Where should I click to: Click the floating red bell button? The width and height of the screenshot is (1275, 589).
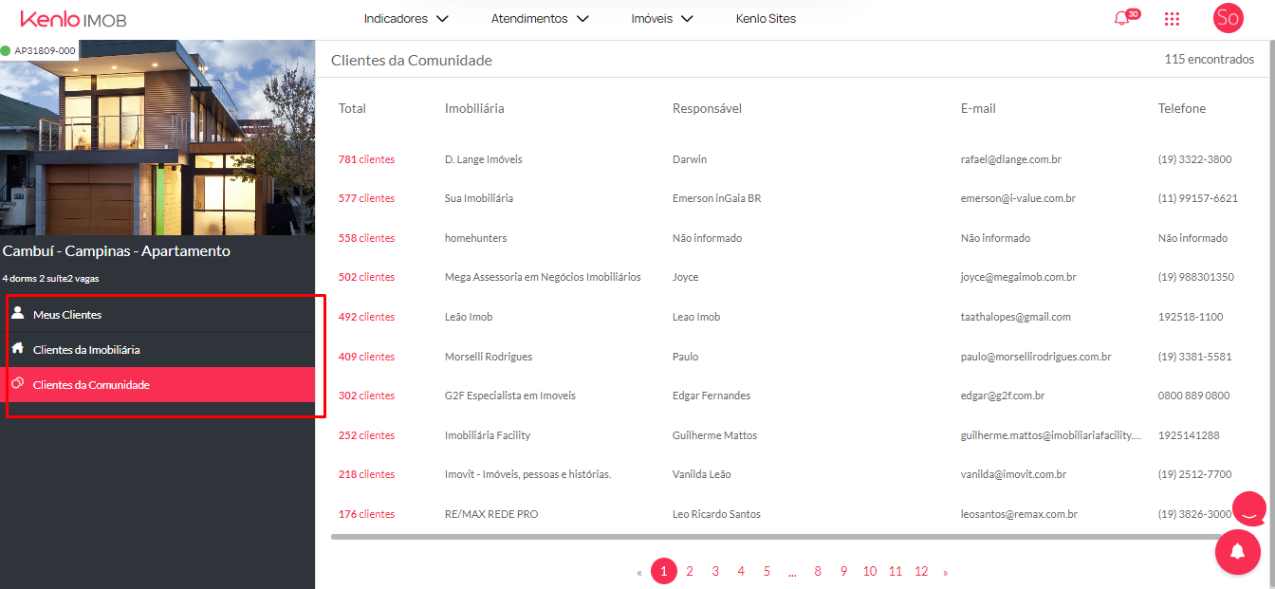point(1238,552)
